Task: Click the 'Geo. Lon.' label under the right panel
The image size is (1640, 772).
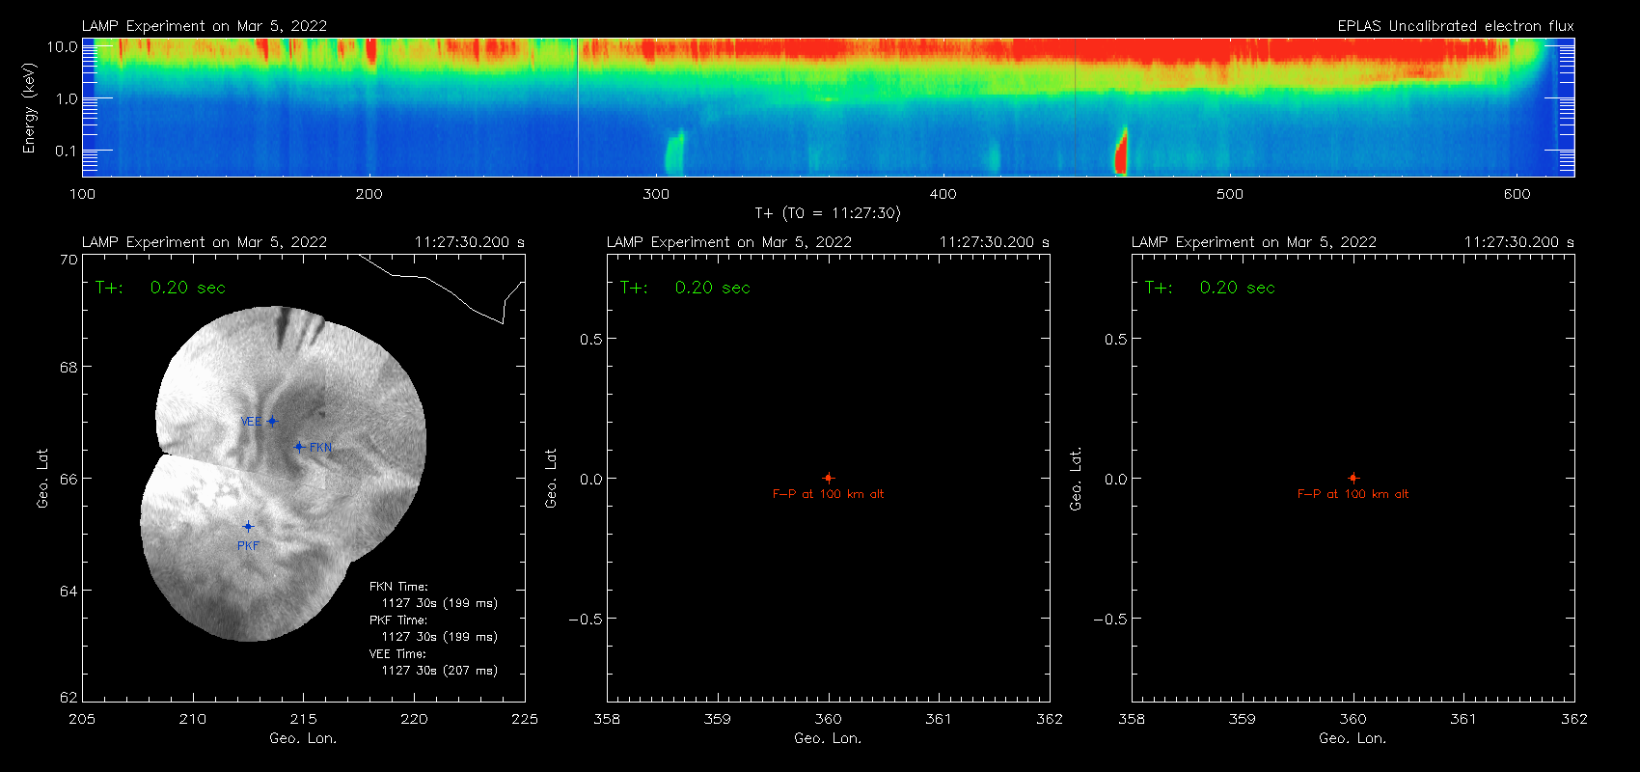Action: click(1353, 738)
